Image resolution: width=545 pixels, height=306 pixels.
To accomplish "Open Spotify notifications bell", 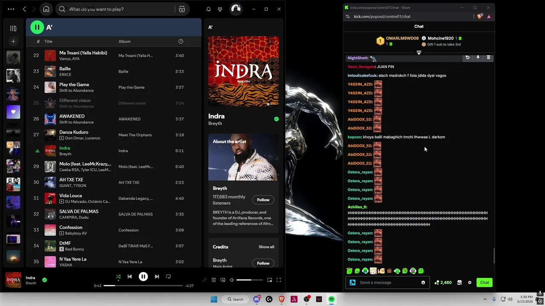I will 209,9.
